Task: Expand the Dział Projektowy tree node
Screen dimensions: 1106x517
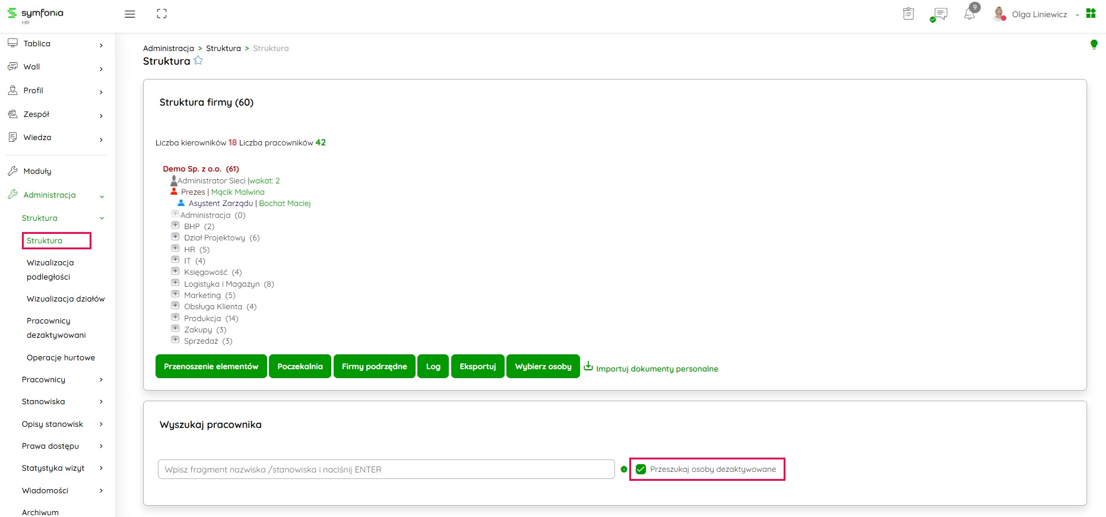Action: coord(175,237)
